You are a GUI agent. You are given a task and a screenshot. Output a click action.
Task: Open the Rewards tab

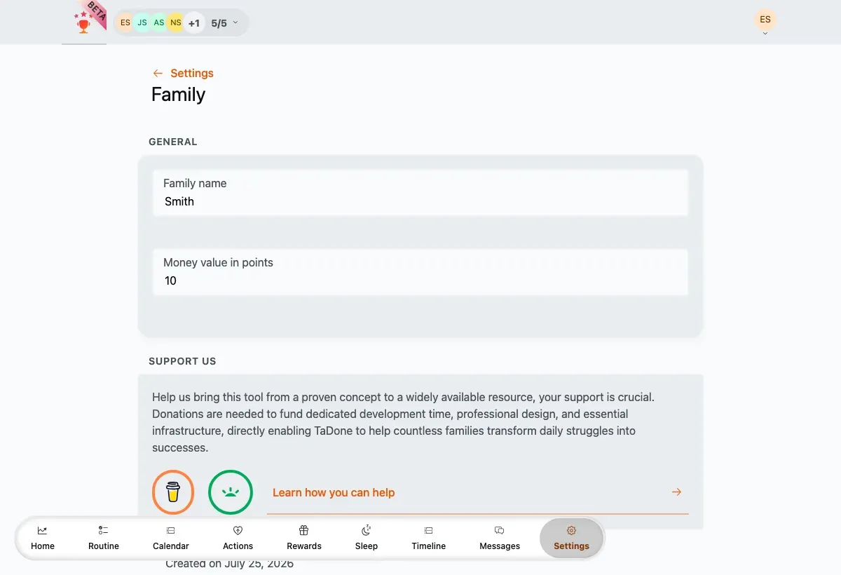(304, 538)
